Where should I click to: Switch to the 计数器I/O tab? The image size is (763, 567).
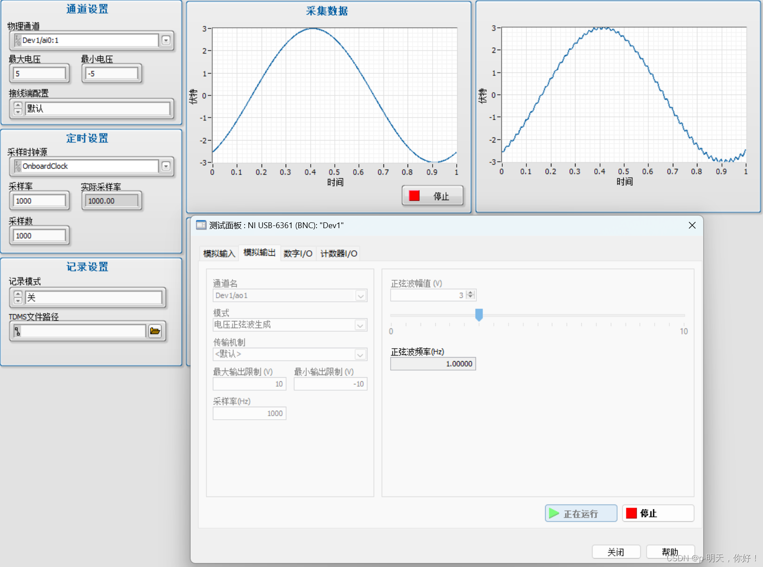coord(338,254)
